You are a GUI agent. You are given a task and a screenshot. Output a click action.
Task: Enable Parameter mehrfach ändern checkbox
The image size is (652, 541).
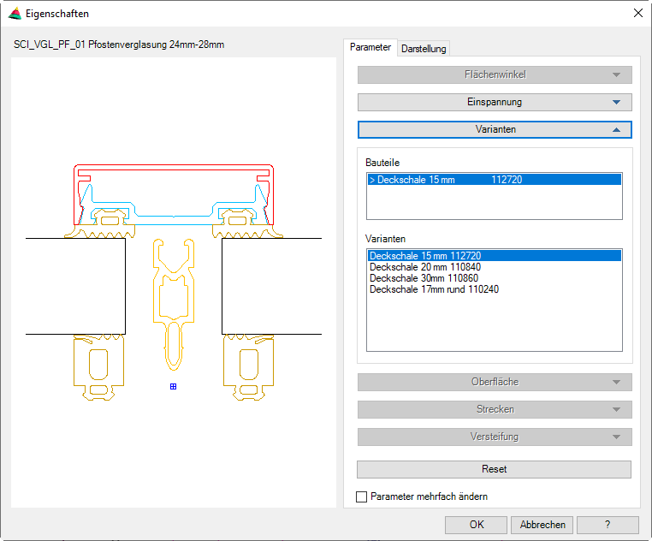coord(361,496)
